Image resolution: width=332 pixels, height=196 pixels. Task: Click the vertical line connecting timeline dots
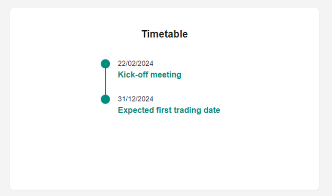[105, 81]
